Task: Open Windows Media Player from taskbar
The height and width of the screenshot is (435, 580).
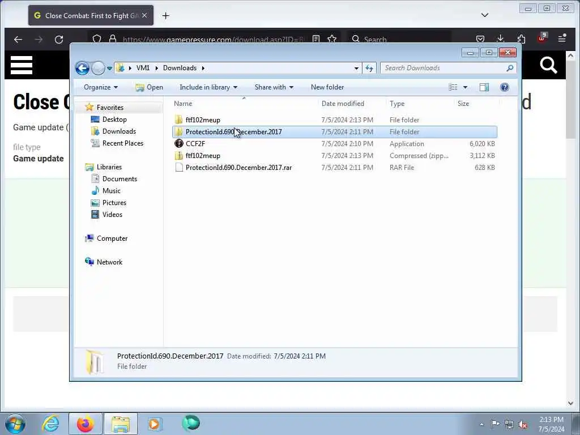Action: pos(154,424)
